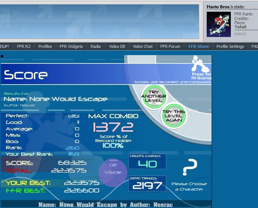This screenshot has height=208, width=258.
Task: Open Profile Settings in the nav bar
Action: click(230, 46)
